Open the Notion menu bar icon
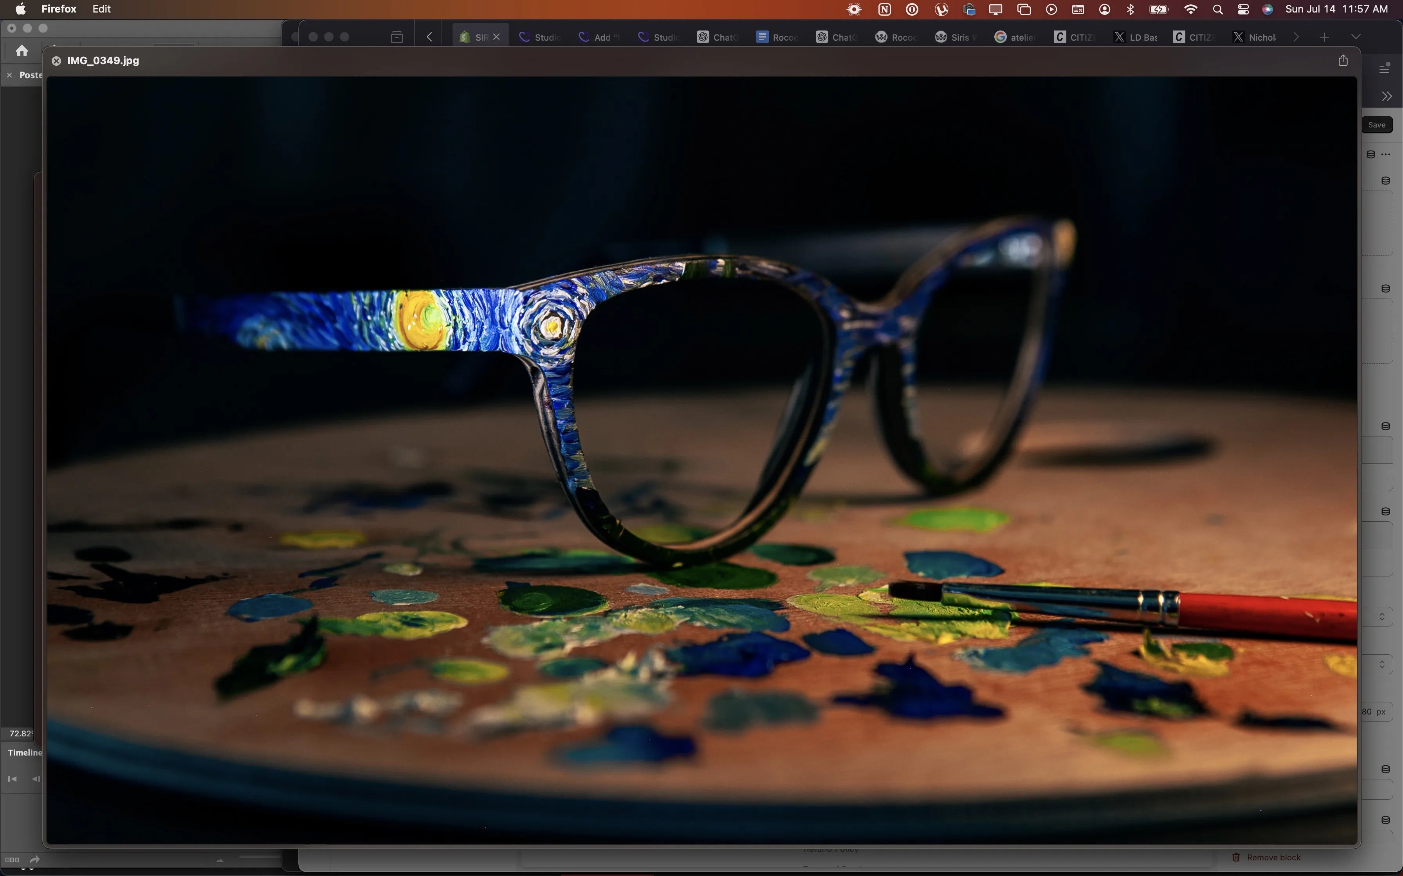Screen dimensions: 1403x876 coord(884,9)
